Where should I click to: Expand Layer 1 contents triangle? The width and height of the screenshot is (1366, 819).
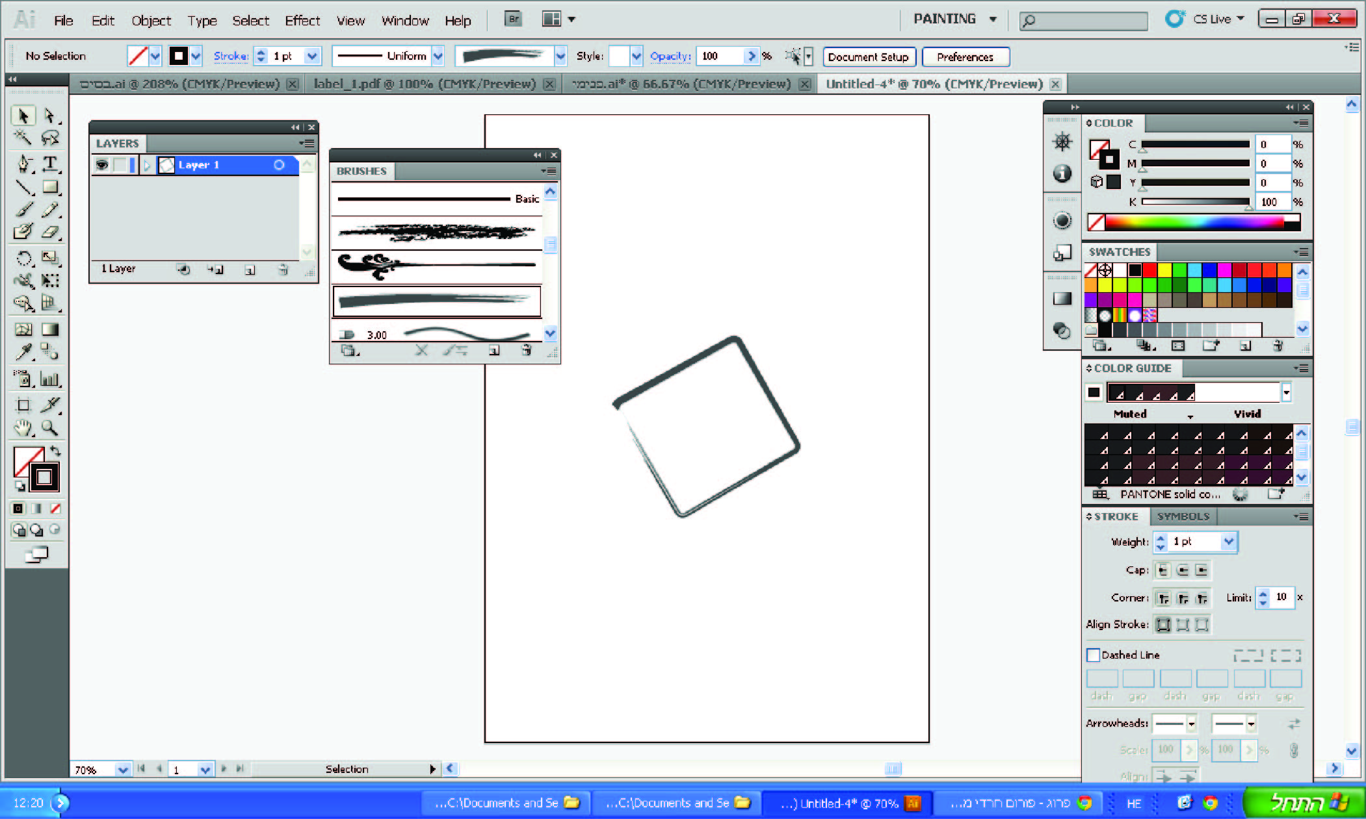[x=147, y=165]
